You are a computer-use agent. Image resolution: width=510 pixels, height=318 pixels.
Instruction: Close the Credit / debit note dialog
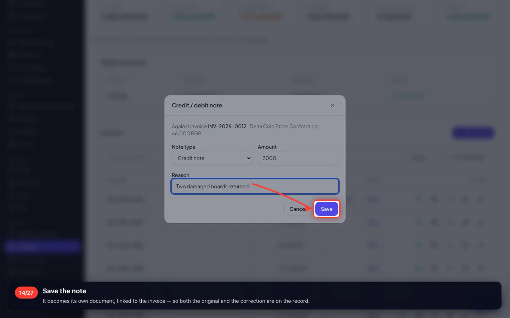333,105
